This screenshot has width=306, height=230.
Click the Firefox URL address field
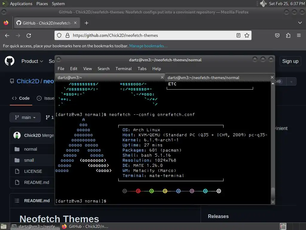click(x=153, y=35)
